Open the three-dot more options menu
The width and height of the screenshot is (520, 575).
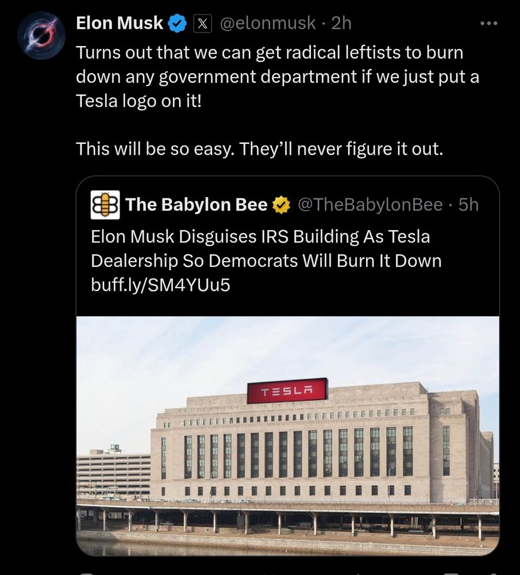click(489, 23)
